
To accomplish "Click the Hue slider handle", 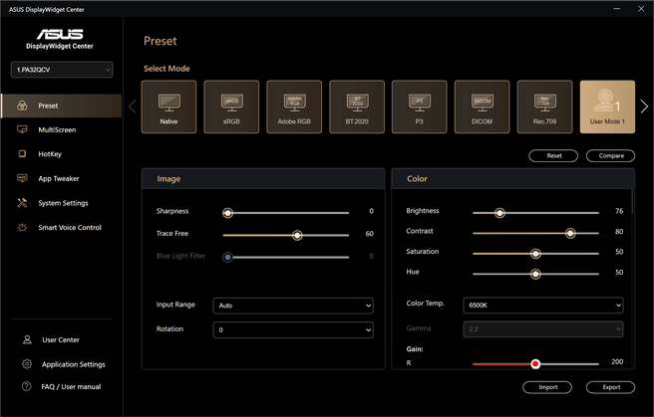I will [x=535, y=274].
